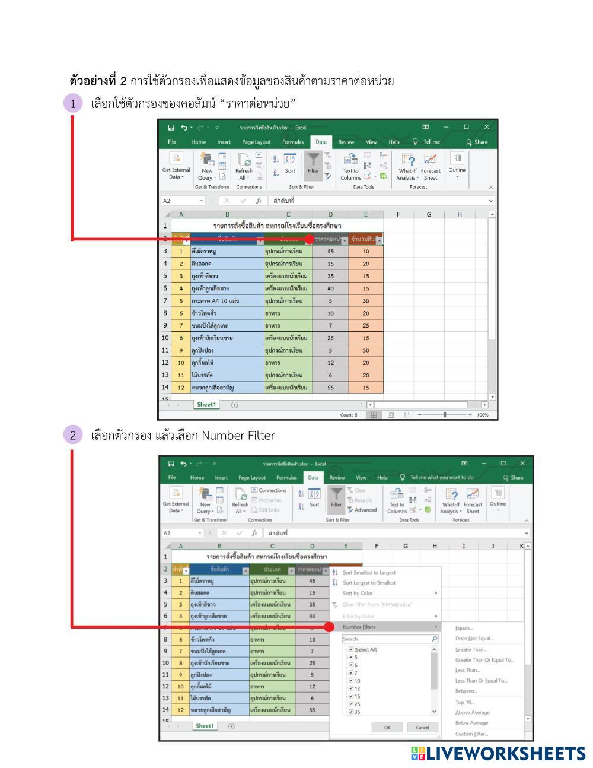
Task: Choose Sort Smallest to Largest menu option
Action: tap(369, 573)
